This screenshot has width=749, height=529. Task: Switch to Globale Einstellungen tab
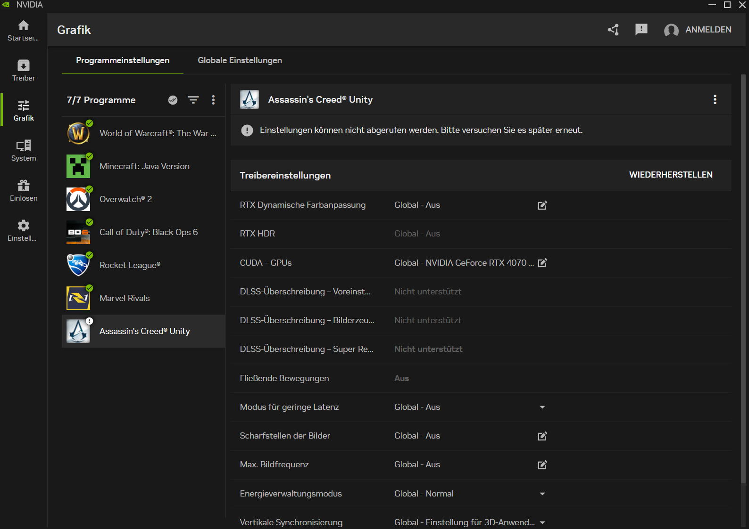[240, 60]
